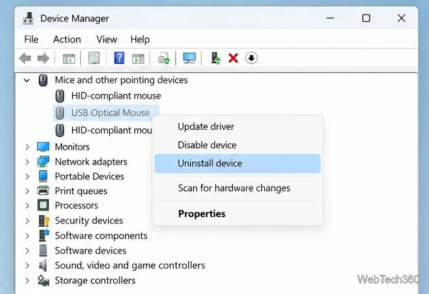Select the Processors label
This screenshot has height=294, width=429.
(x=76, y=206)
